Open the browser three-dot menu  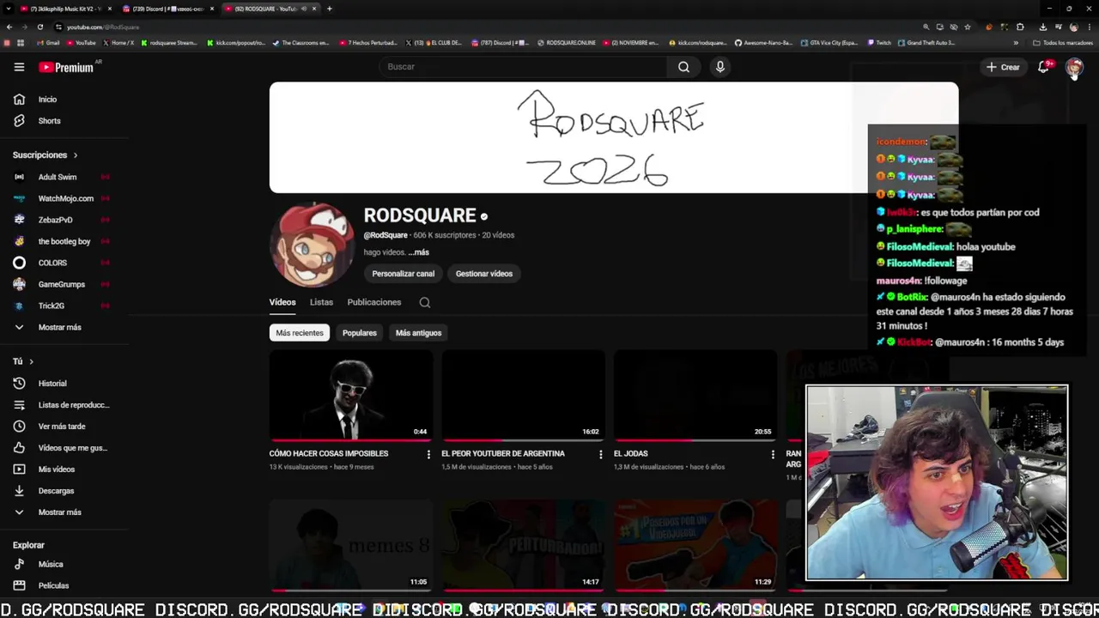(1090, 27)
